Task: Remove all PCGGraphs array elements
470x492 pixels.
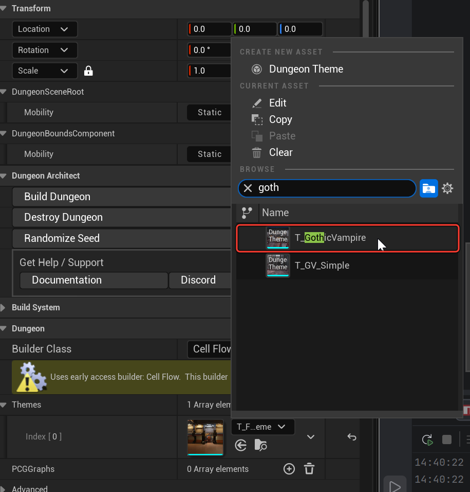Action: coord(309,469)
